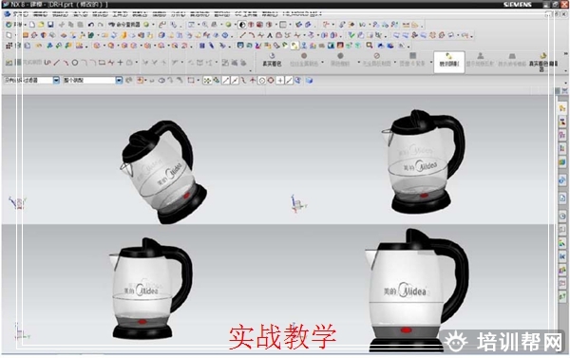
Task: Open the GC Toolkit (GC工具箱) menu
Action: (x=246, y=14)
